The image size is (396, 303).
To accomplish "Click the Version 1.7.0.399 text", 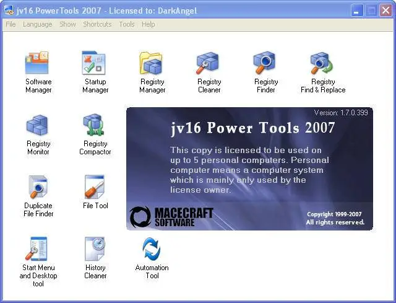I will [x=341, y=113].
